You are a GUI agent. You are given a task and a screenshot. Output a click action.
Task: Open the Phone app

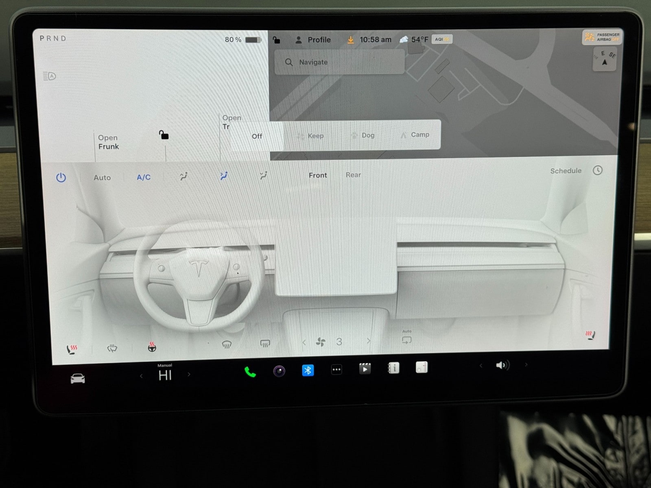tap(250, 372)
